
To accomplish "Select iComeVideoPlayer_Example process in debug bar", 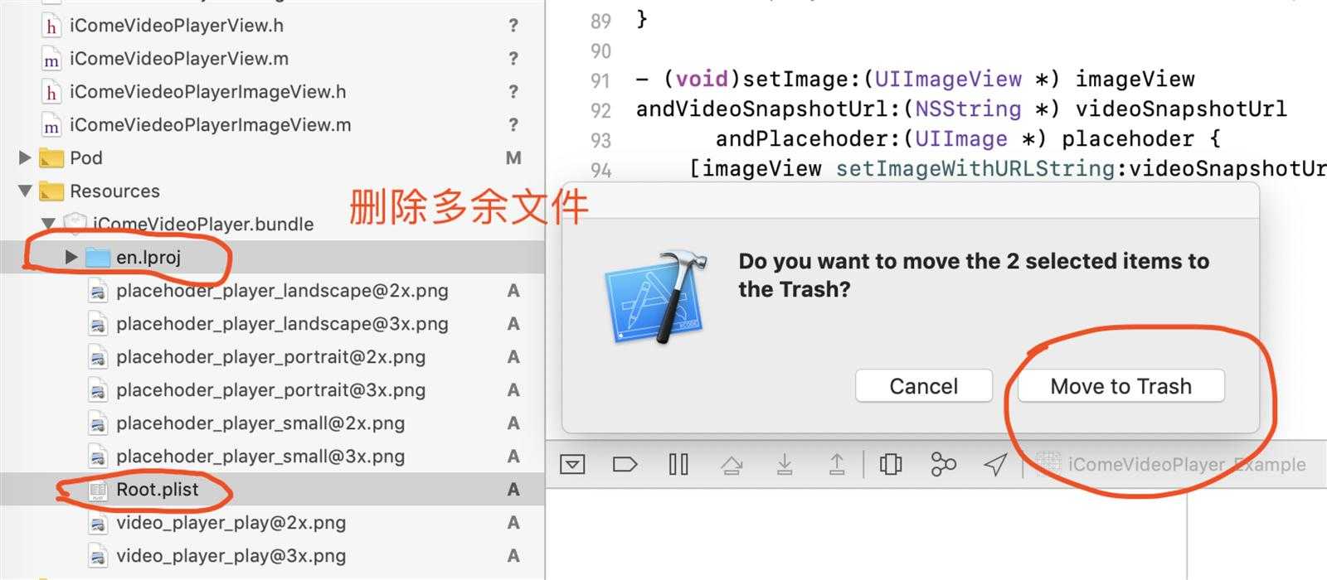I will click(1170, 464).
